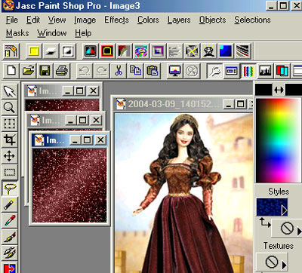This screenshot has height=273, width=302.
Task: Toggle the Histogram window button
Action: [x=265, y=71]
